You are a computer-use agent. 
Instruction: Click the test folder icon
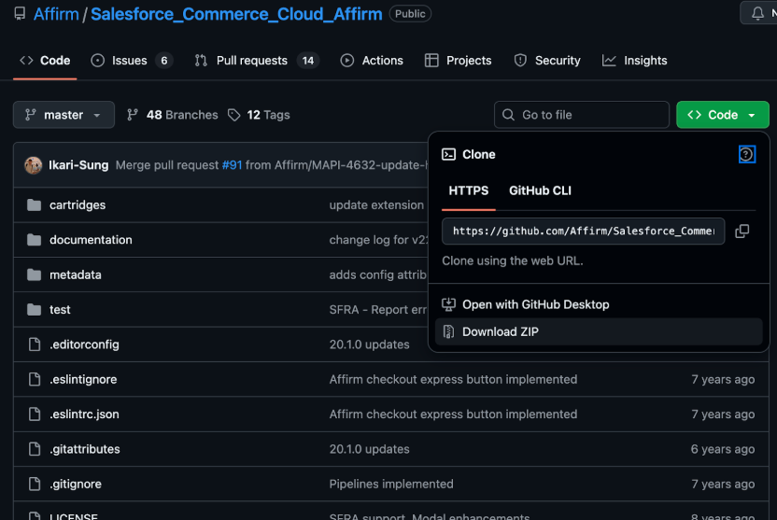pyautogui.click(x=35, y=310)
